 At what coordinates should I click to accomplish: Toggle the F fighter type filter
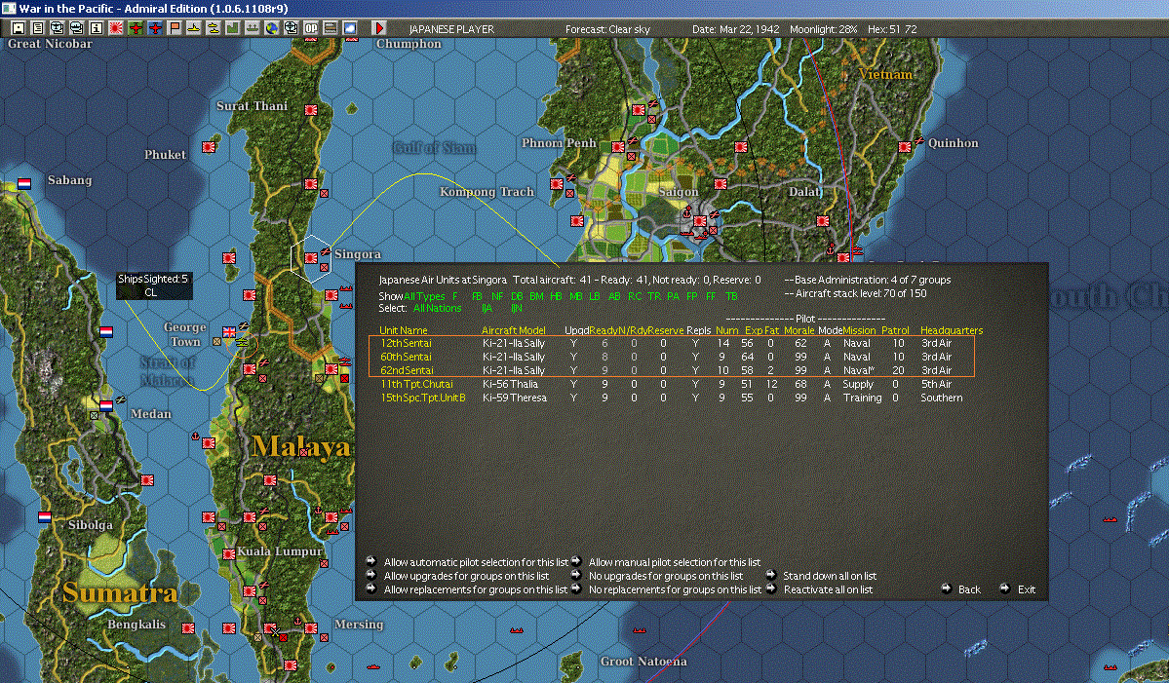(x=454, y=296)
